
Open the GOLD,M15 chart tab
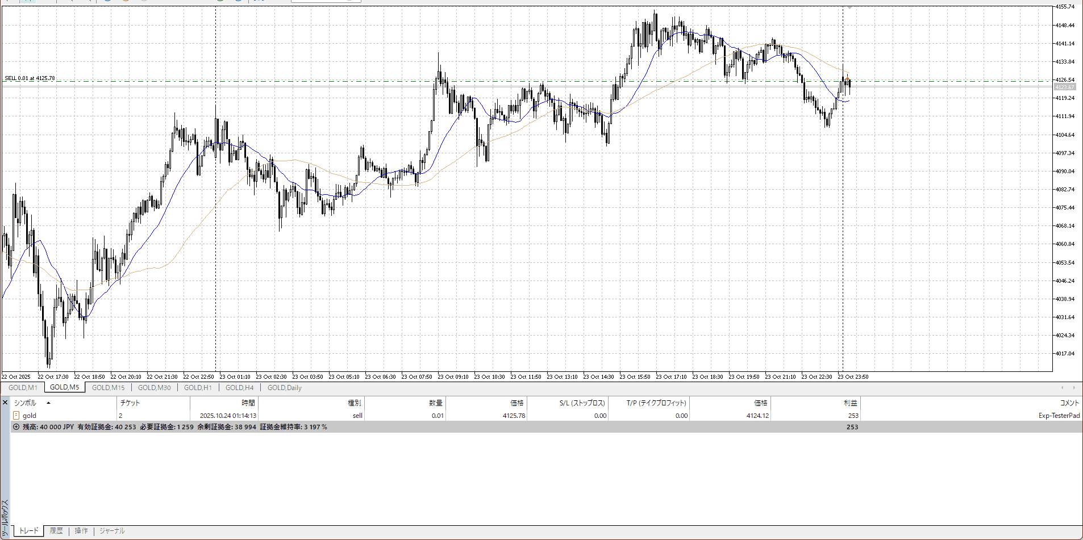click(x=108, y=388)
